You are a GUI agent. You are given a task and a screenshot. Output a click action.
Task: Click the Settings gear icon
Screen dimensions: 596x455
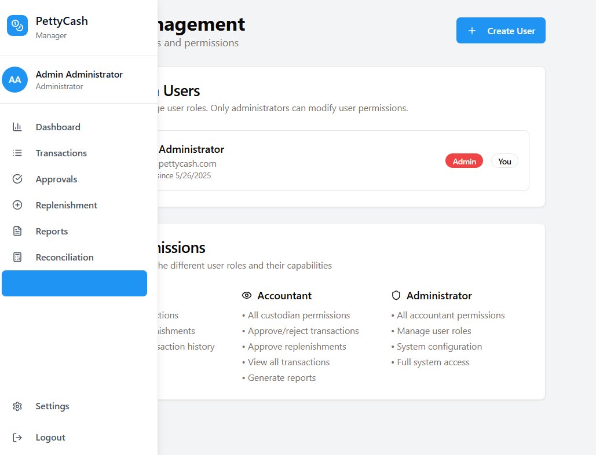click(17, 406)
